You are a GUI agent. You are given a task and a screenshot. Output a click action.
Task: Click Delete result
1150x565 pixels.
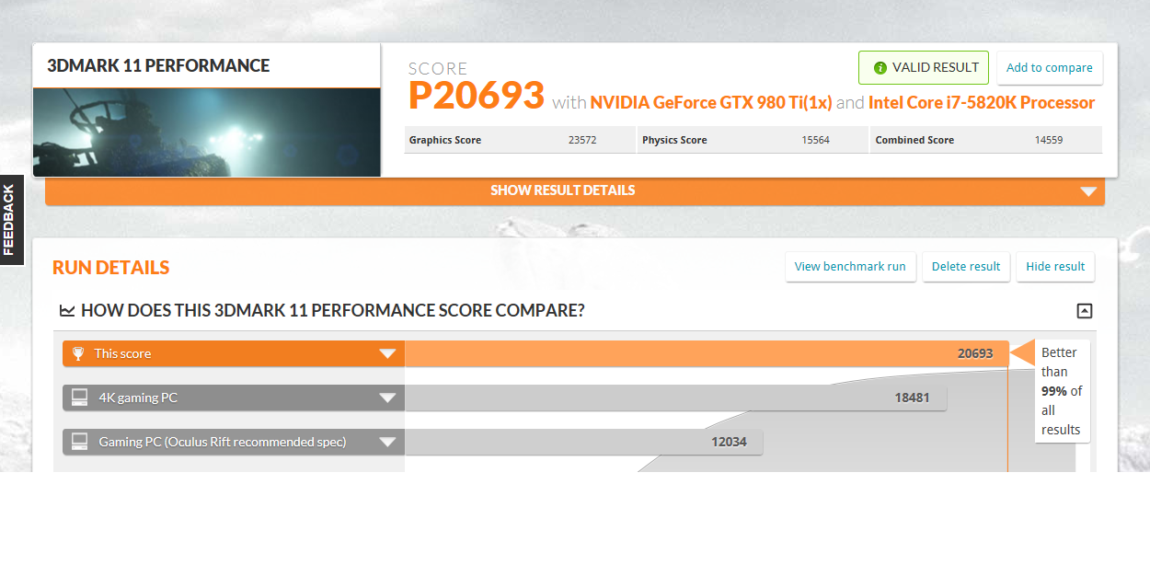(966, 266)
